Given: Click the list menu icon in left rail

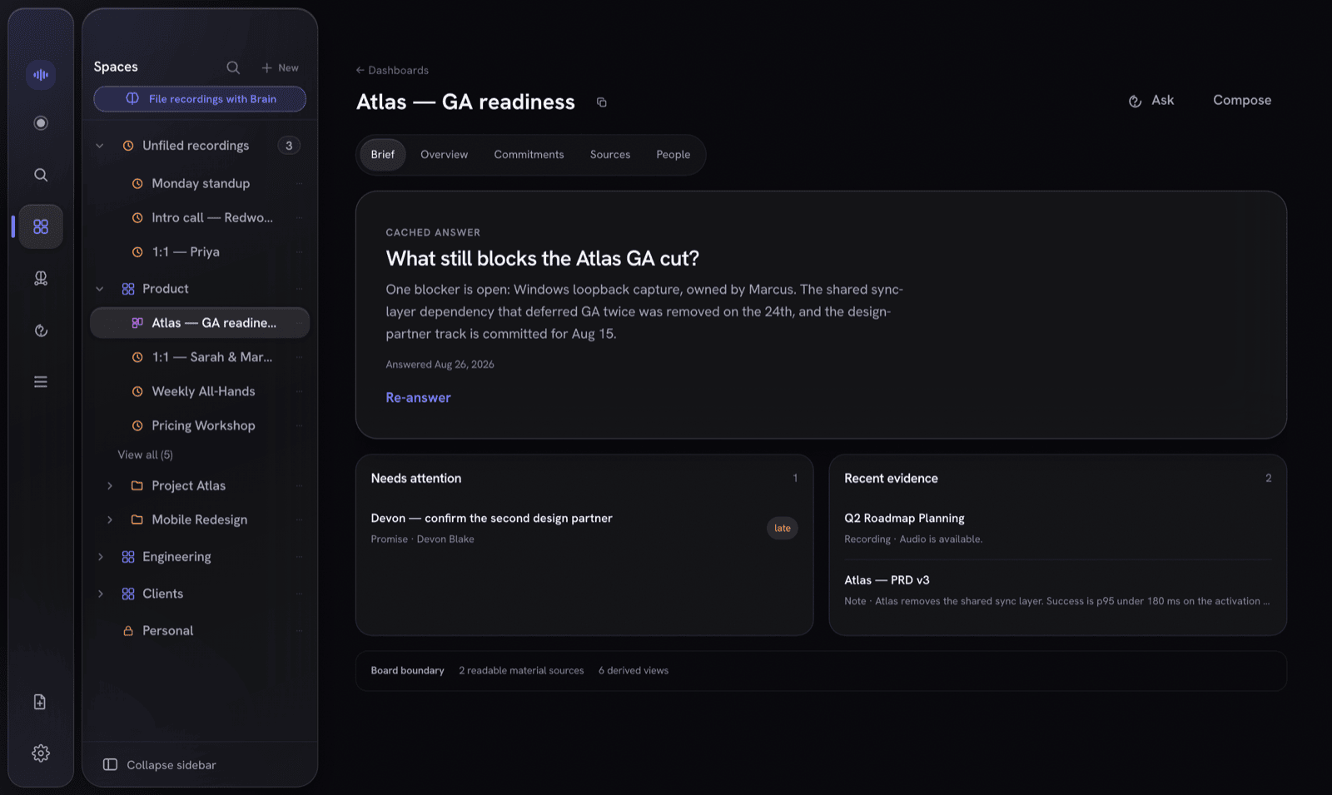Looking at the screenshot, I should coord(40,382).
